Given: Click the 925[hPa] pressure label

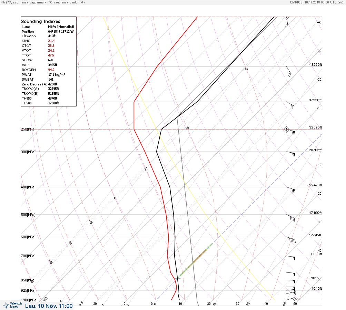Looking at the screenshot, I should (x=28, y=290).
